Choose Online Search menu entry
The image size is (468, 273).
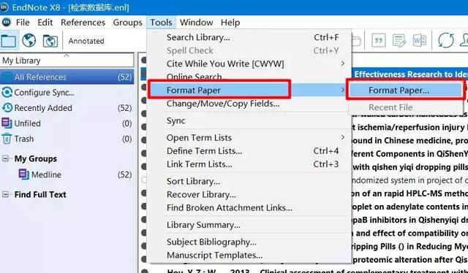click(x=249, y=77)
